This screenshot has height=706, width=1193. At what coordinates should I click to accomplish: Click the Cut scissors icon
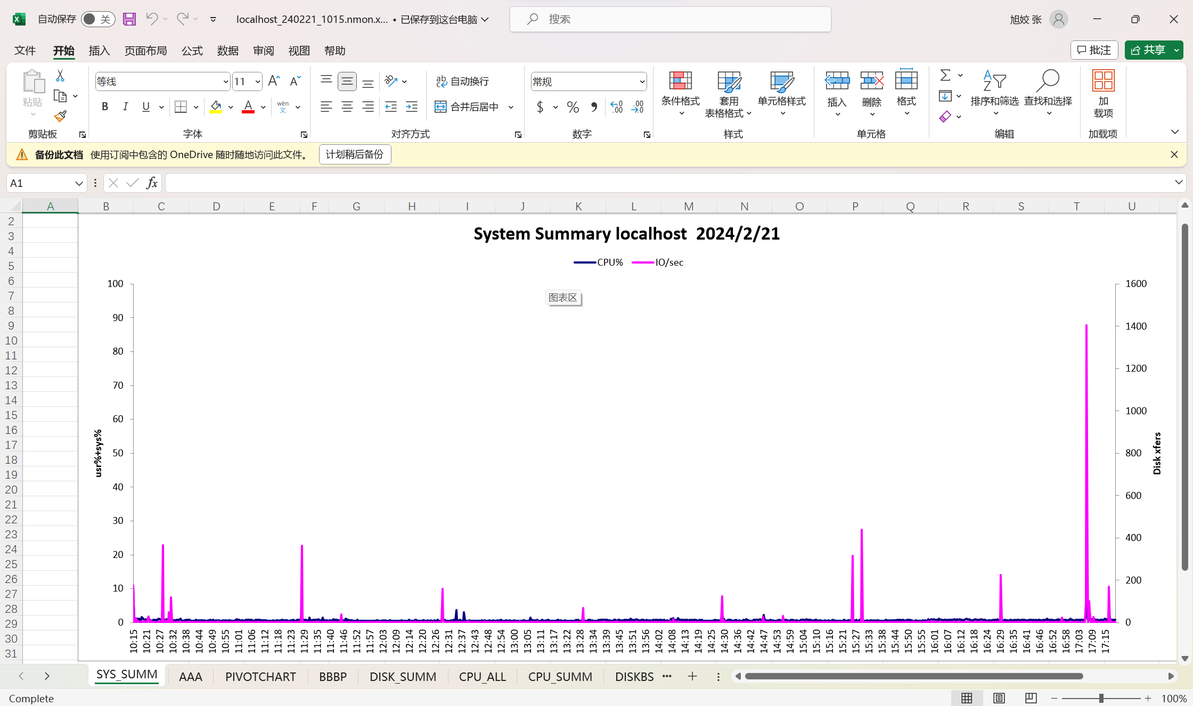click(60, 76)
